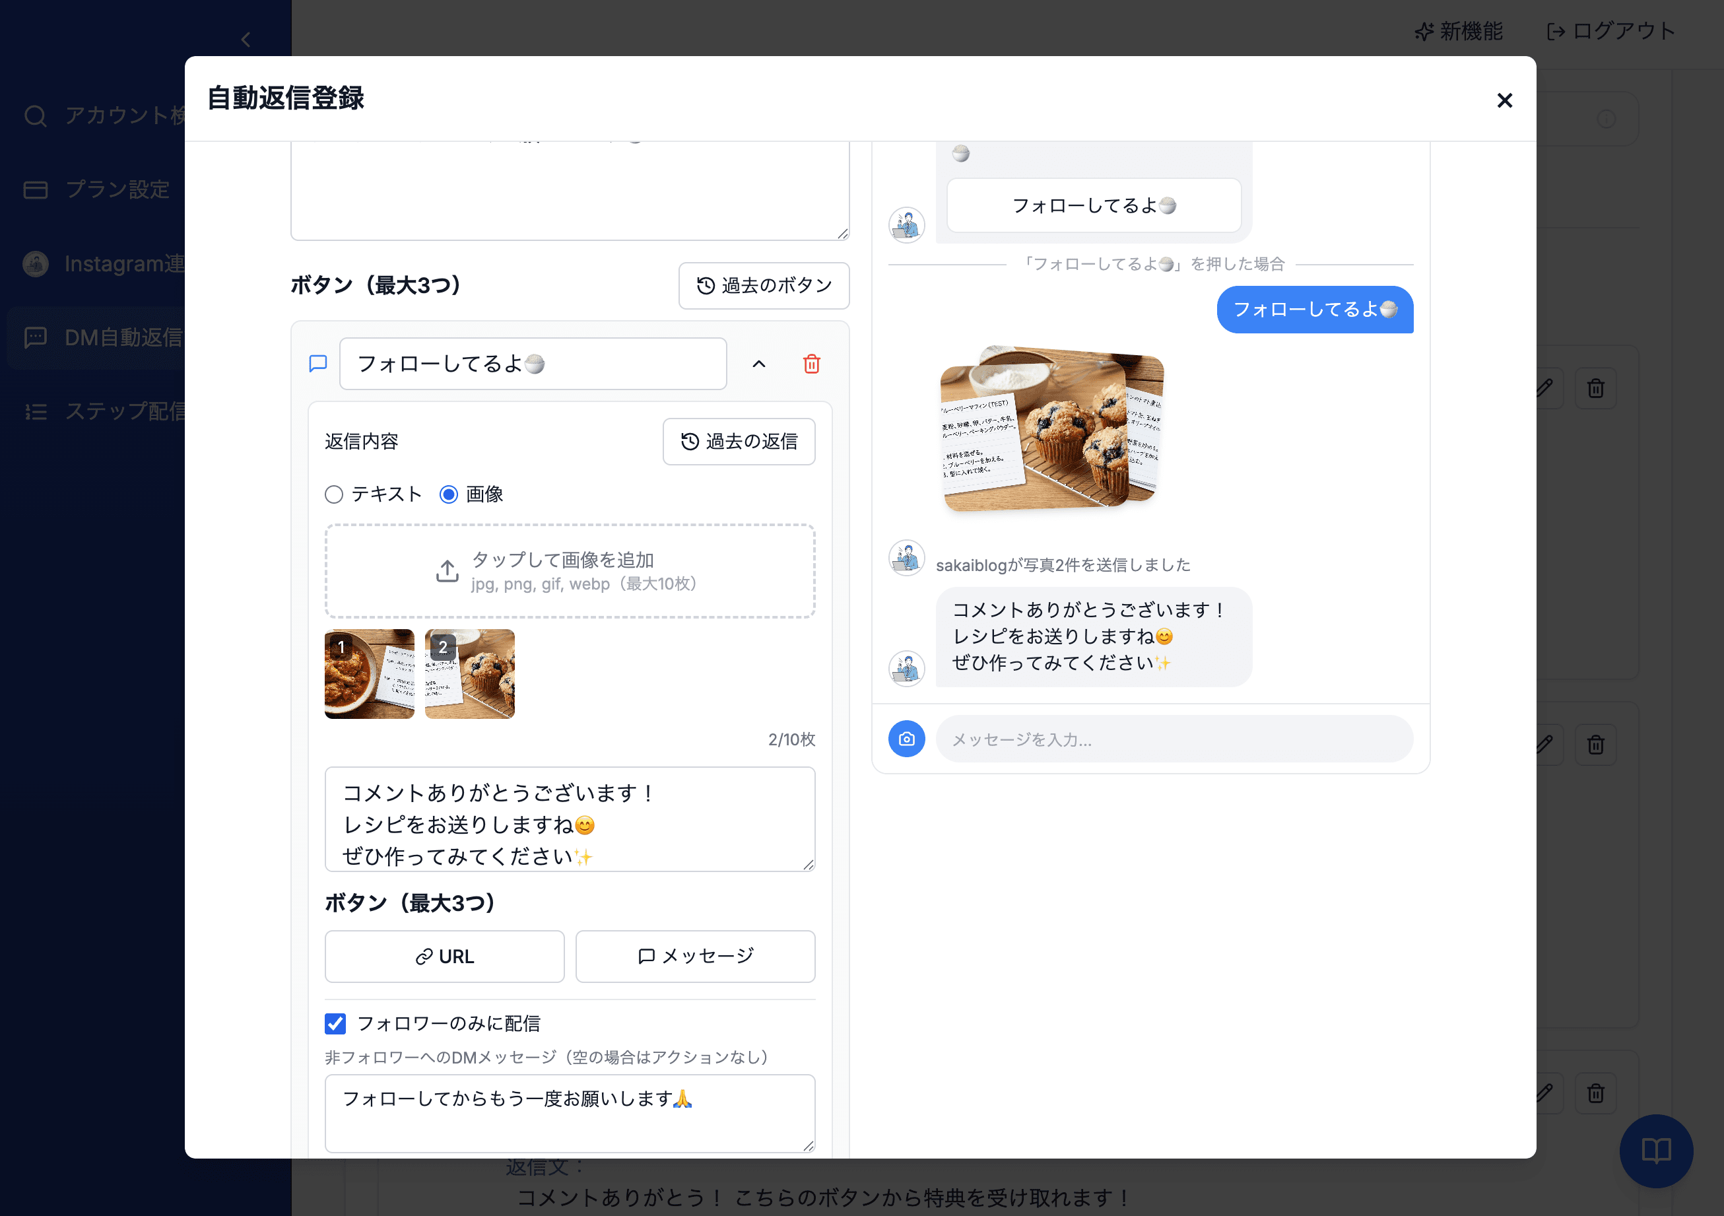Click the second trash icon behind the dialog
The height and width of the screenshot is (1216, 1724).
(1595, 744)
